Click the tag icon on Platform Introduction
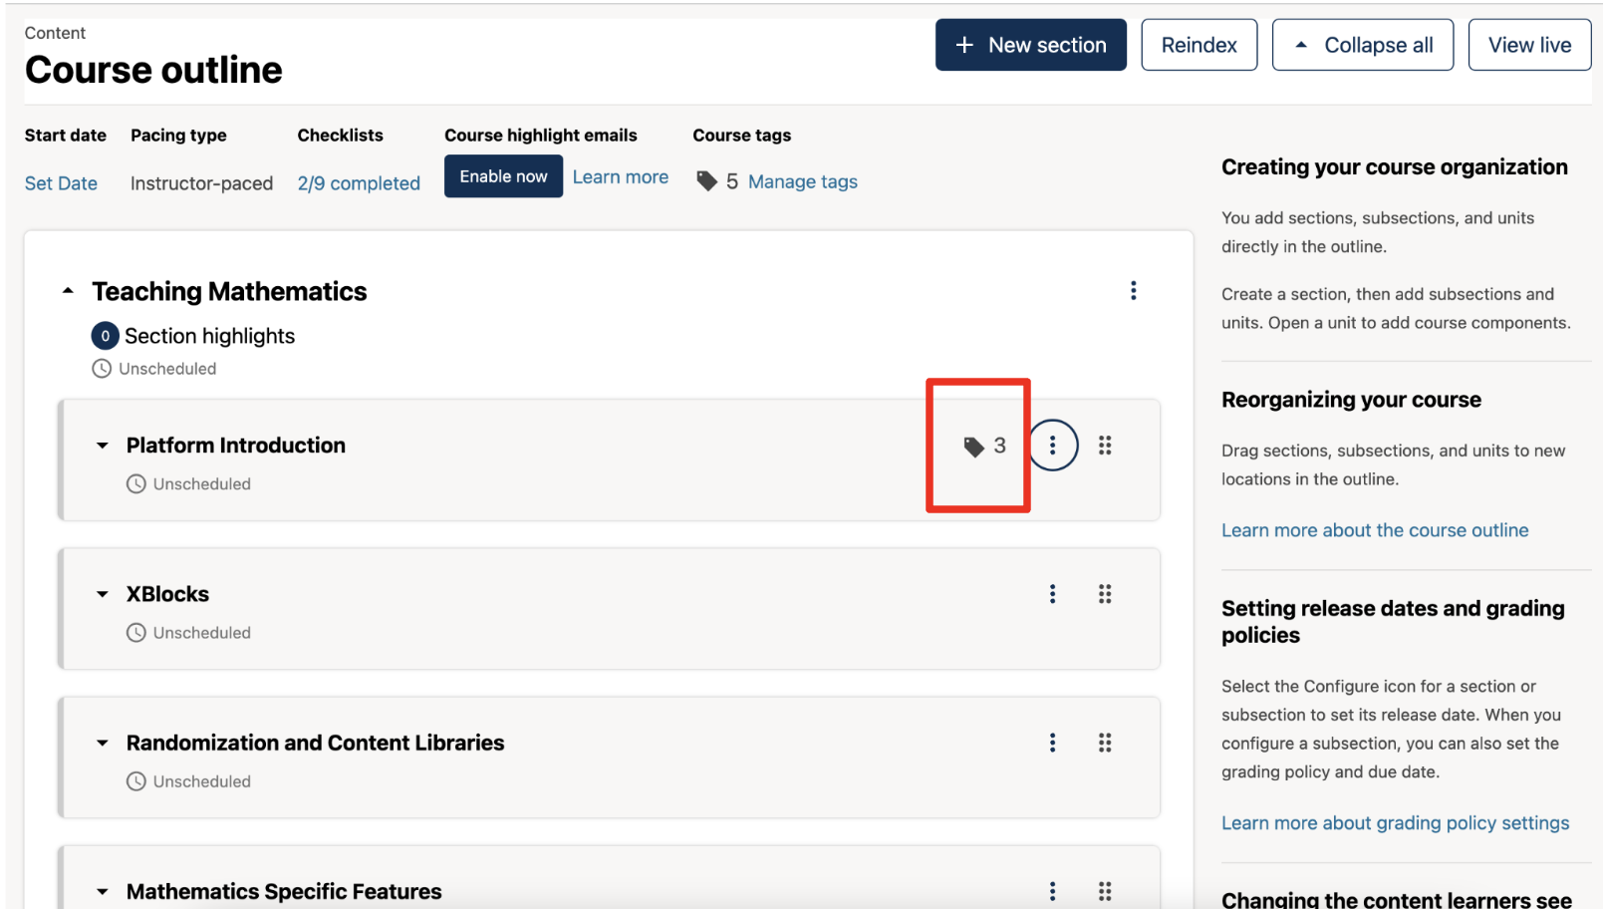 pyautogui.click(x=973, y=447)
